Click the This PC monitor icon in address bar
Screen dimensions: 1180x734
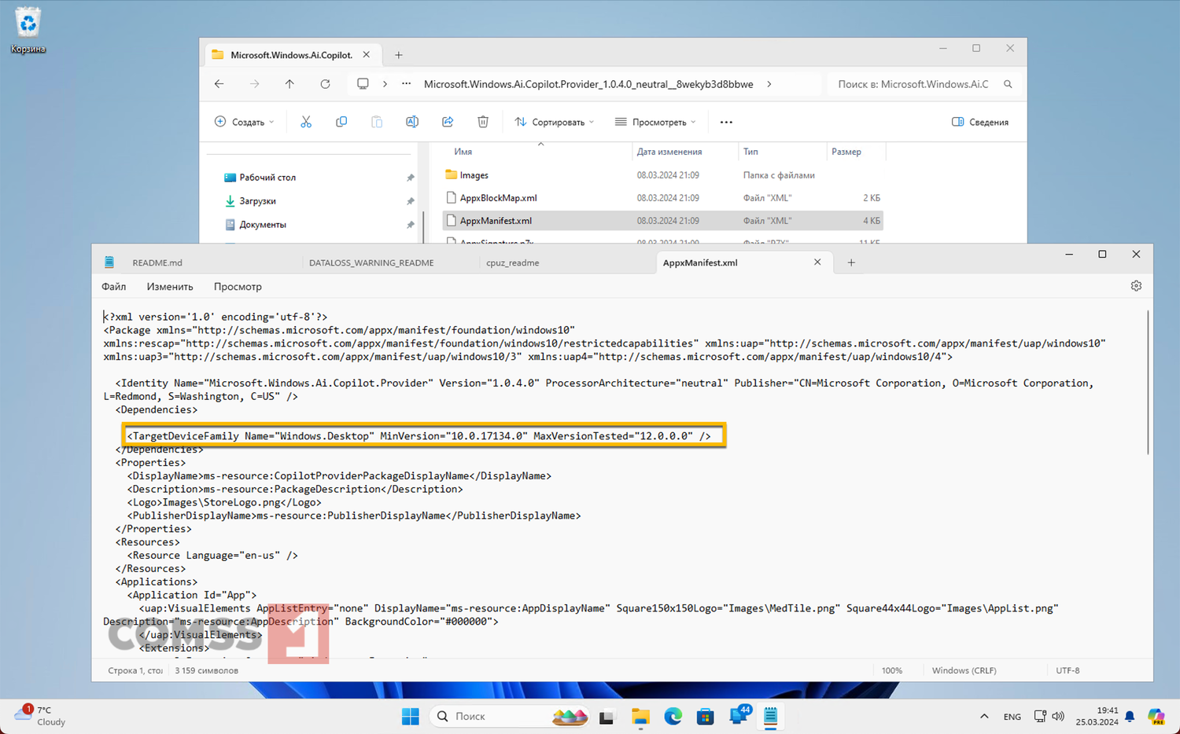(363, 84)
